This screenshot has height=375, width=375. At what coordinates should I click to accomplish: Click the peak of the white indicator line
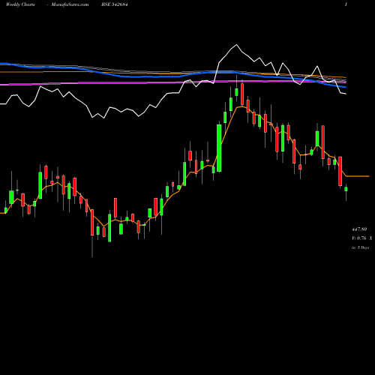(236, 45)
